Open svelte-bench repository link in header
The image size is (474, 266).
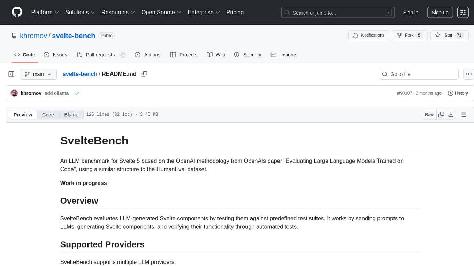pyautogui.click(x=74, y=36)
